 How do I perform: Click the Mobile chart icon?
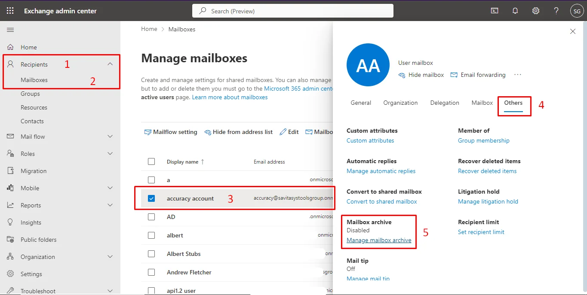click(x=11, y=188)
